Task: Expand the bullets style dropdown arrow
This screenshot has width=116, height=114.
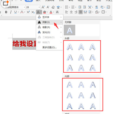Action: [69, 7]
